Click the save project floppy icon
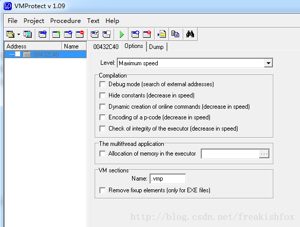 [x=28, y=34]
